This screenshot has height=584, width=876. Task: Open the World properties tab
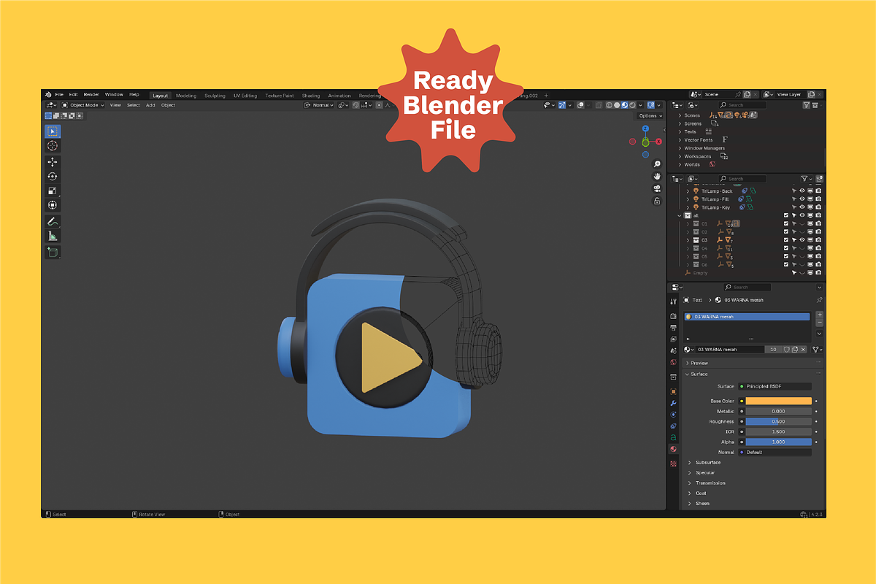point(673,362)
